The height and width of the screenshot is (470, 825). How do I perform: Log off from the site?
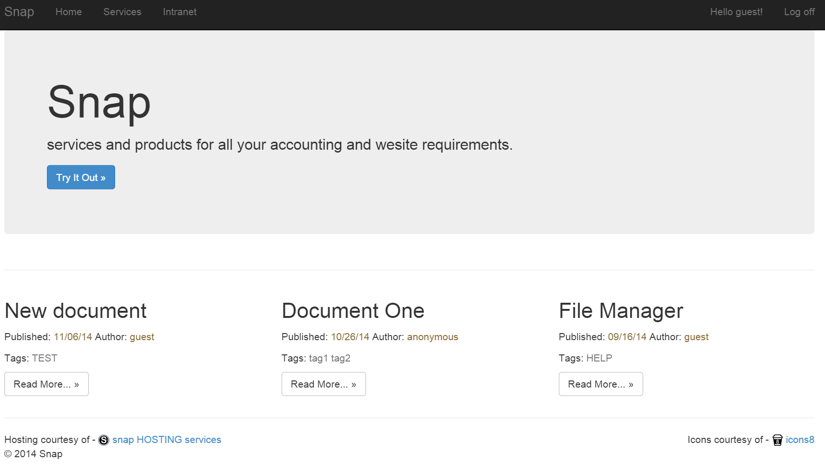coord(799,12)
